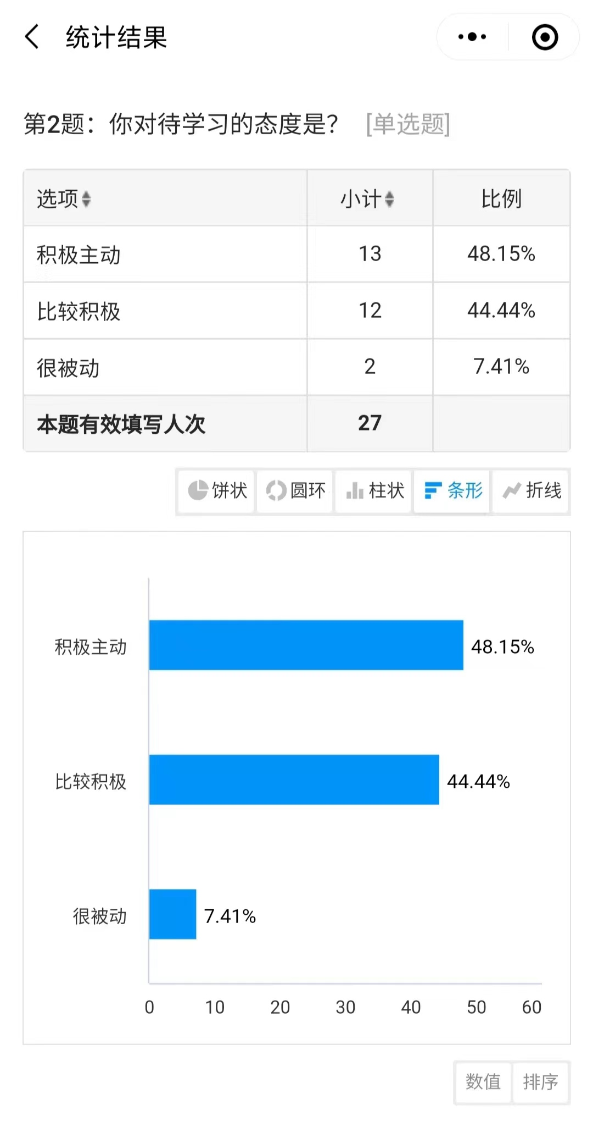Screen dimensions: 593x1127
Task: Click the 很被动 blue bar
Action: pos(172,914)
